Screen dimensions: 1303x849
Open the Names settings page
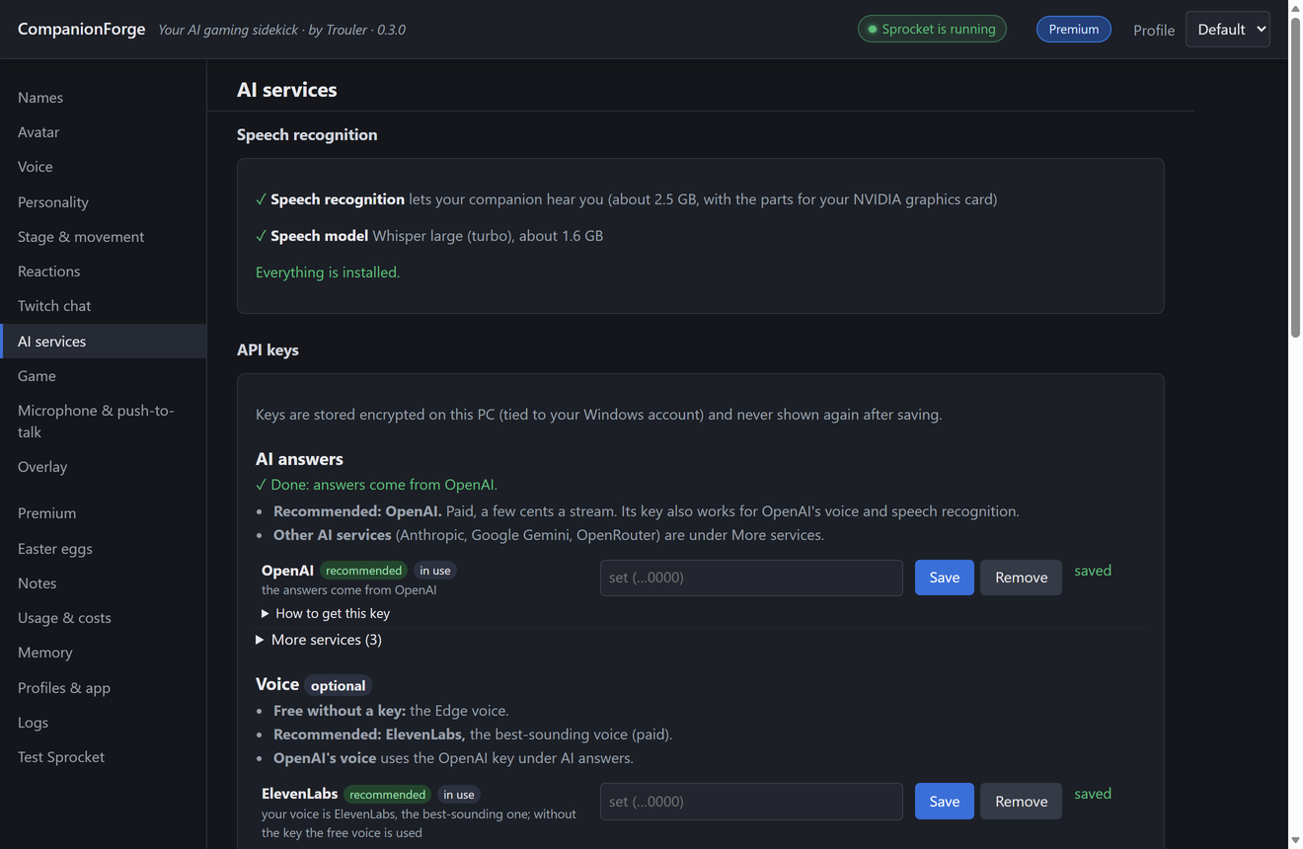pyautogui.click(x=103, y=97)
